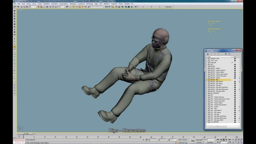Viewport: 256px width, 144px height.
Task: Click the Key Filters button
Action: pyautogui.click(x=210, y=142)
